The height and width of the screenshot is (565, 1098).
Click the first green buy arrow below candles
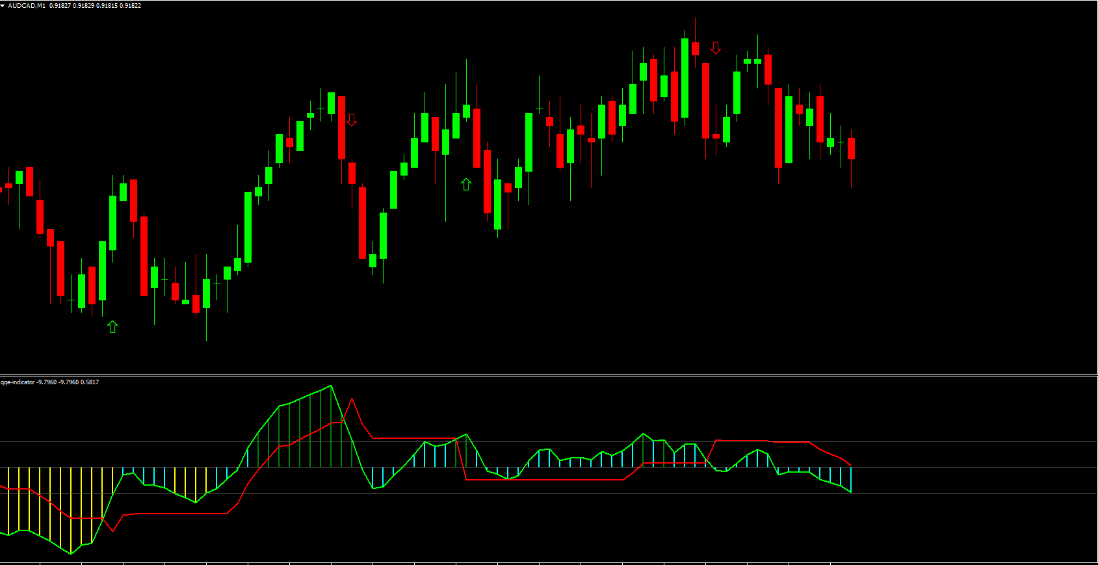coord(112,326)
